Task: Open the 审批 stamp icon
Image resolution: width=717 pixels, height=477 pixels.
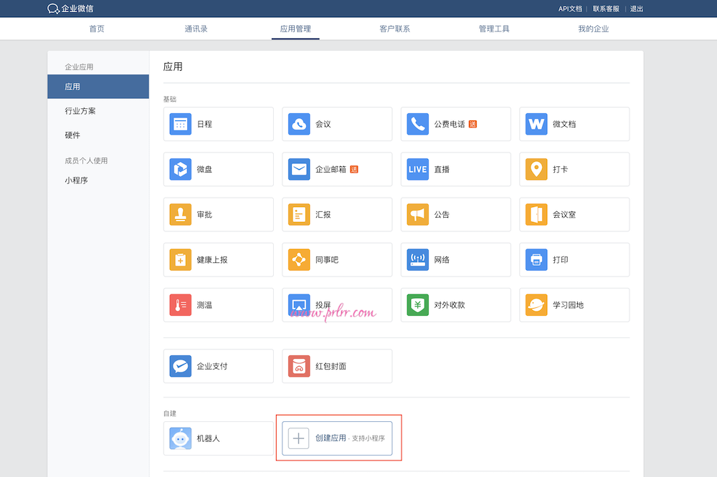Action: (x=181, y=214)
